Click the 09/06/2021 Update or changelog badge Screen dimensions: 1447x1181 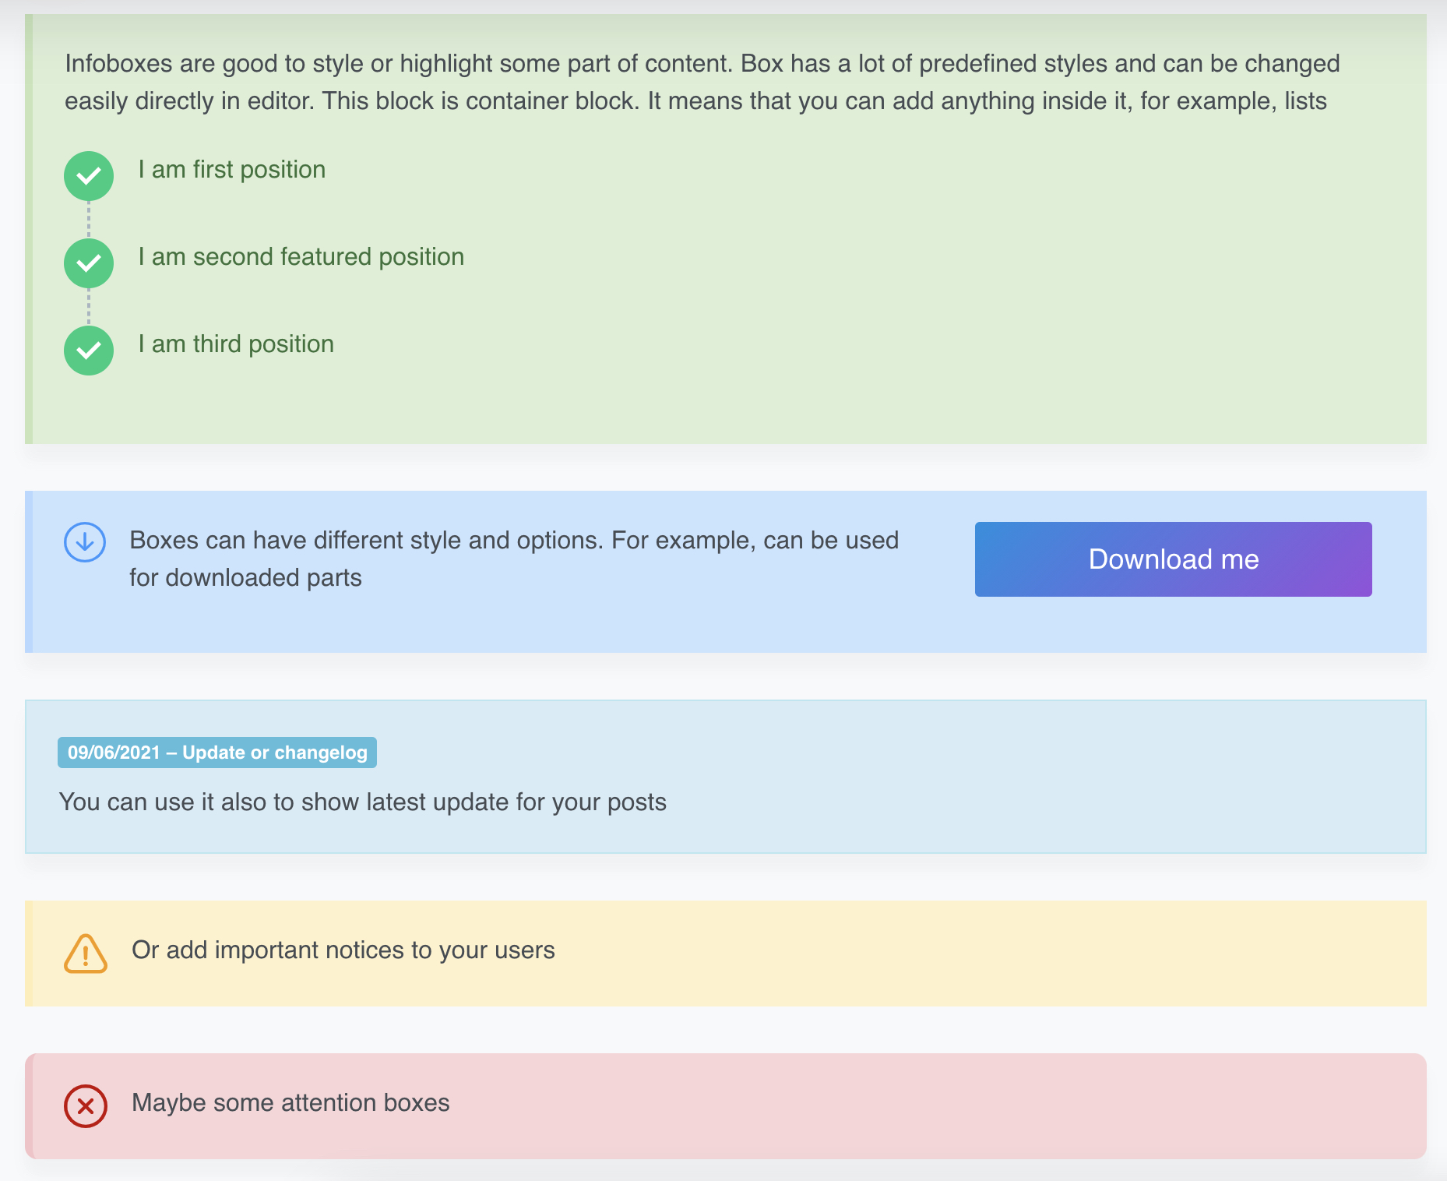coord(217,753)
